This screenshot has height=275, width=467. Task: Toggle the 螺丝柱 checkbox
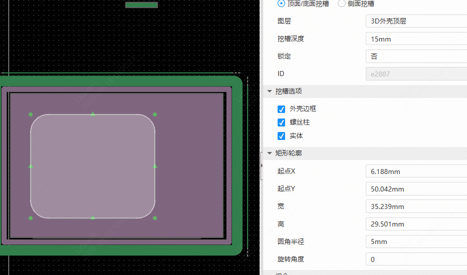(x=282, y=122)
